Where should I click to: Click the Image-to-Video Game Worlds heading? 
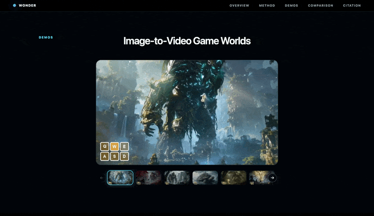[187, 41]
